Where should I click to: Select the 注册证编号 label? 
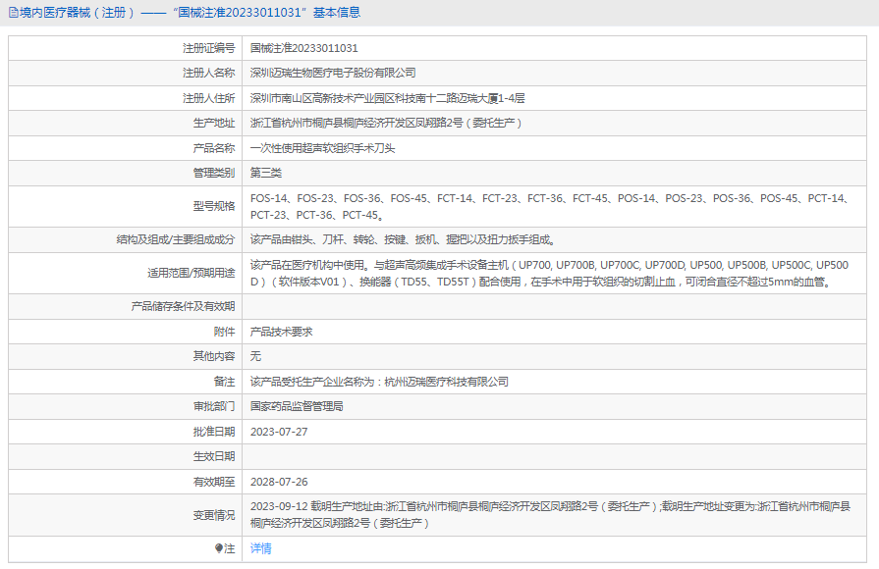(x=208, y=49)
